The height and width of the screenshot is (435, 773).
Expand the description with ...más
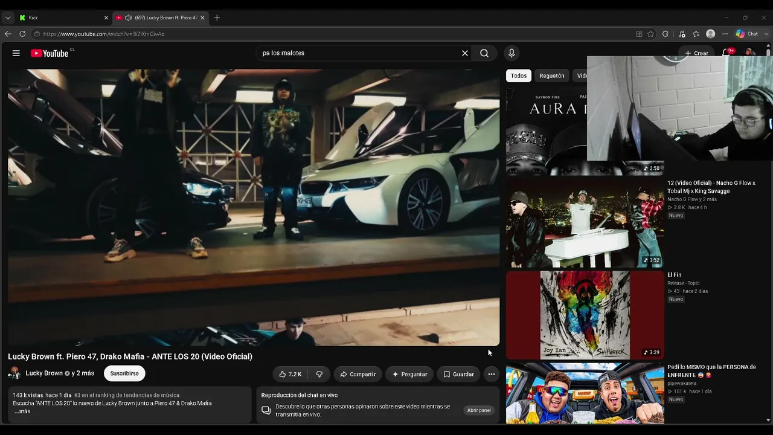(22, 411)
